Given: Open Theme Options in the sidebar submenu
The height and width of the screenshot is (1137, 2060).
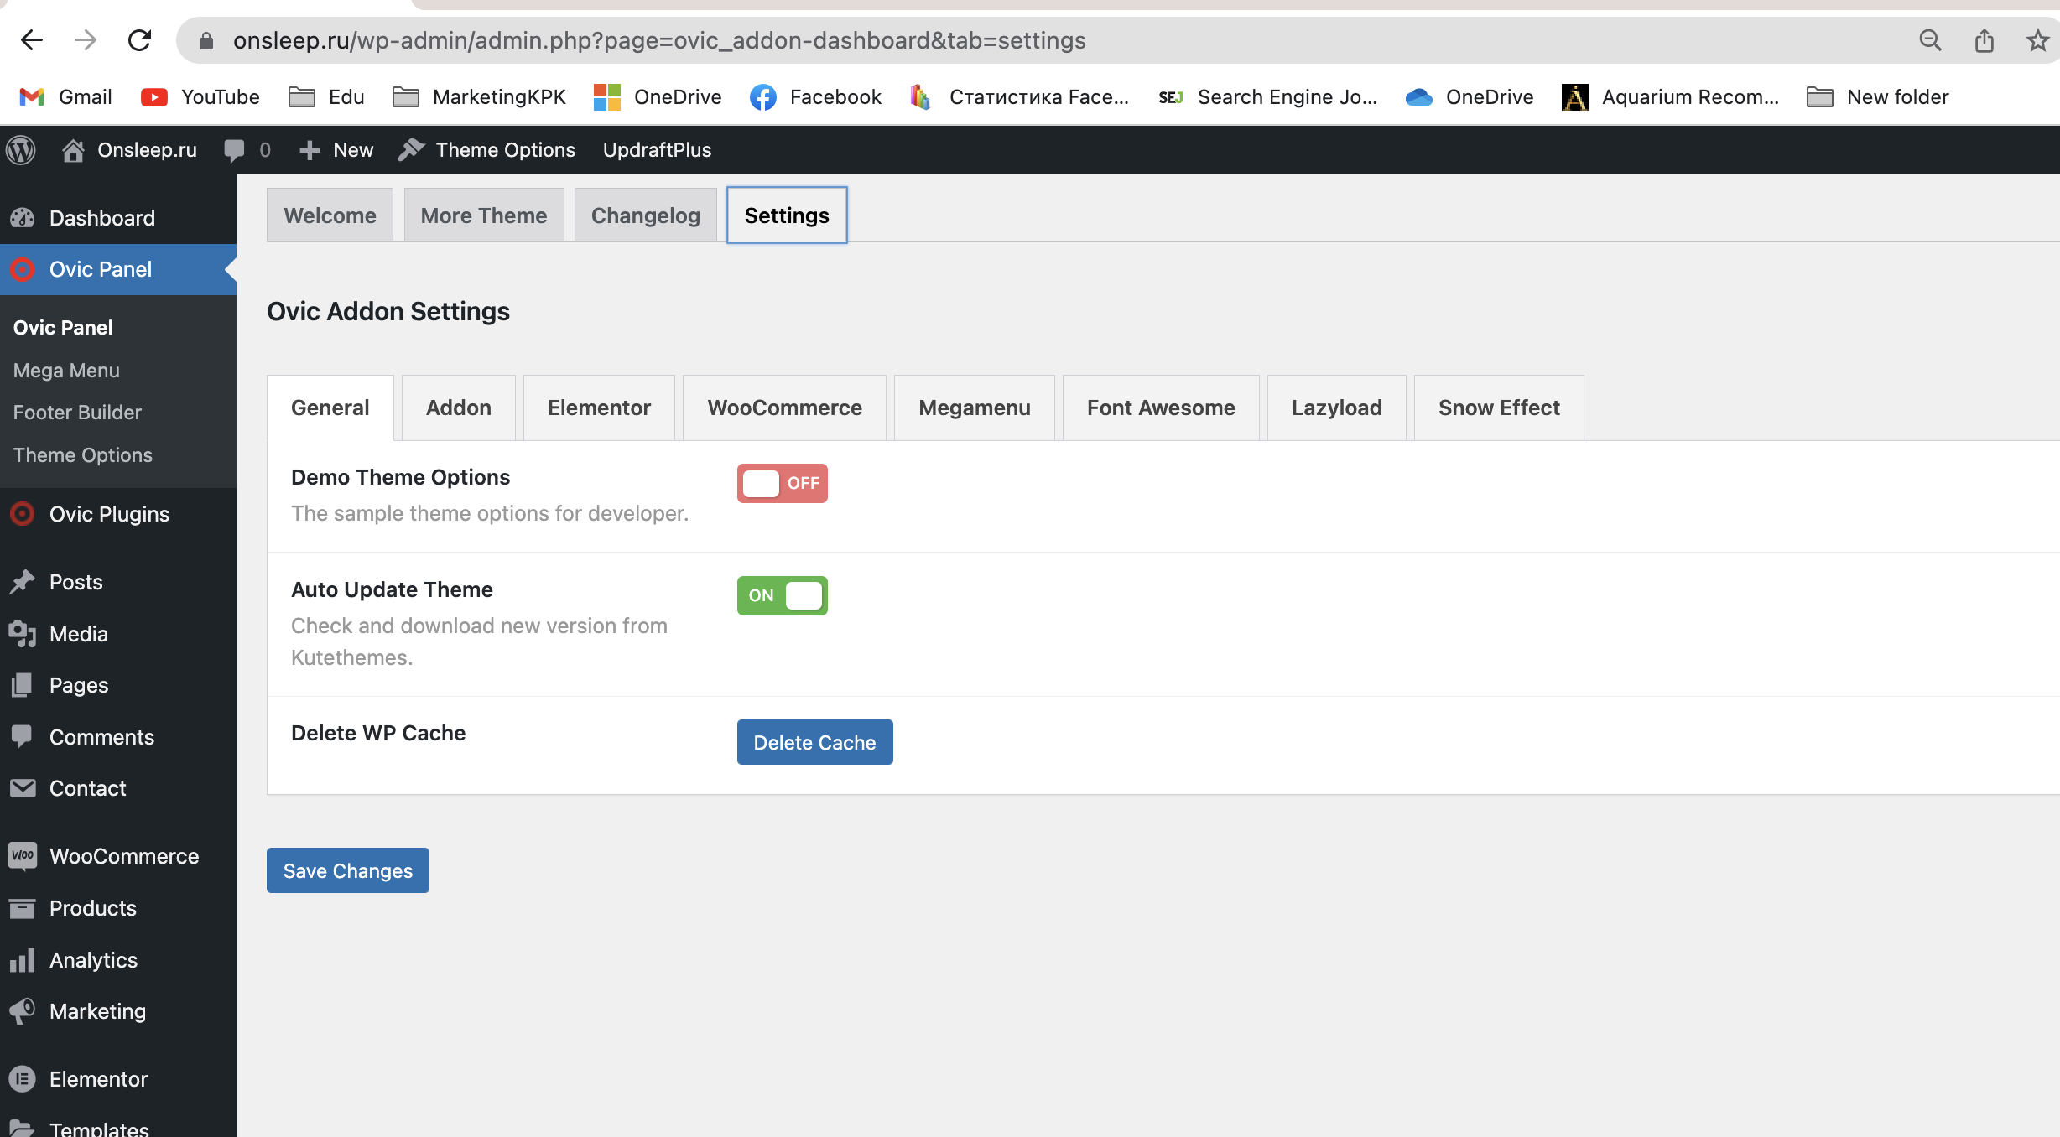Looking at the screenshot, I should click(83, 455).
